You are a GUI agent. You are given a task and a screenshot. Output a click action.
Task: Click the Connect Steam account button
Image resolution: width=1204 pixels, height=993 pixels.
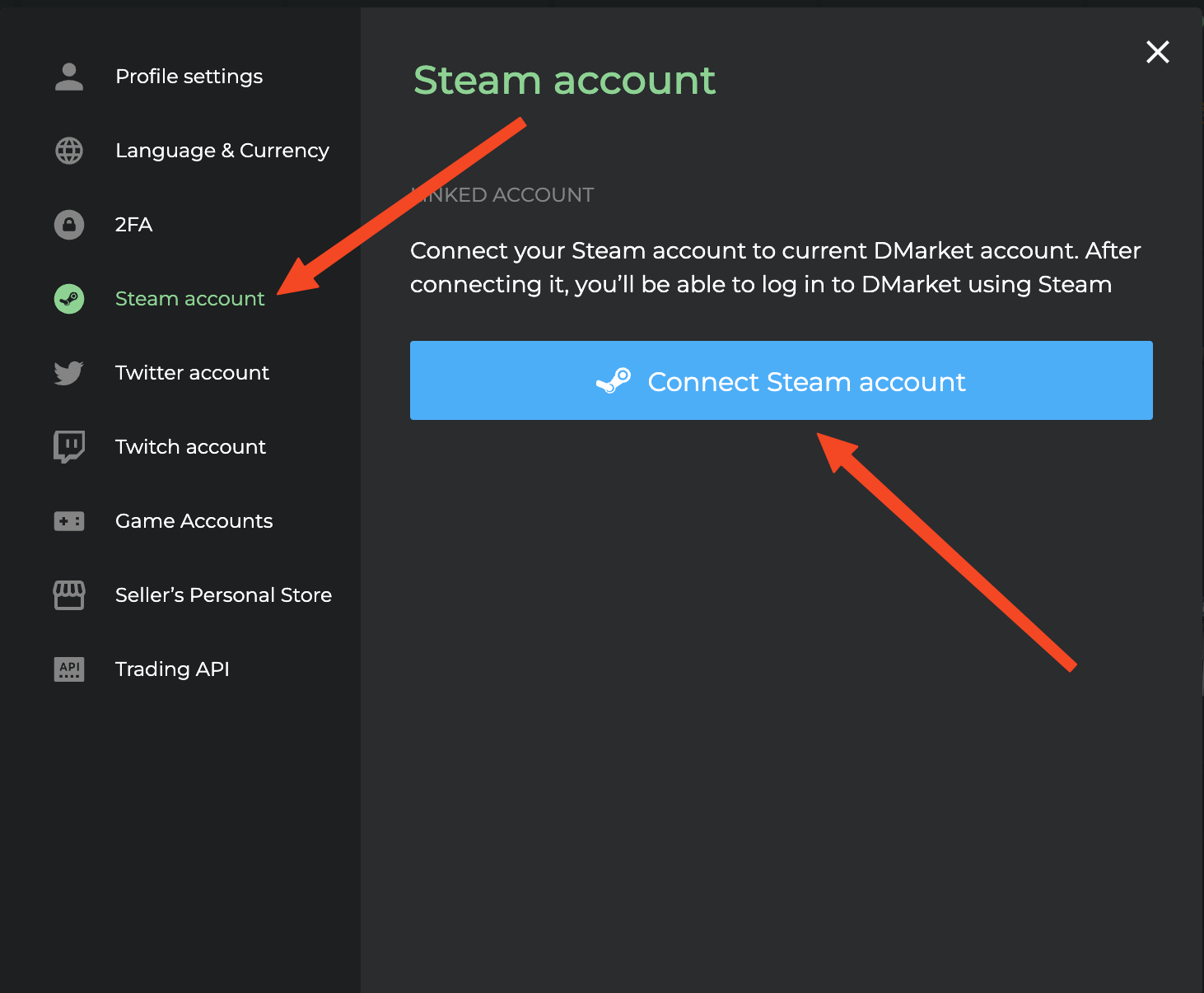click(x=782, y=380)
